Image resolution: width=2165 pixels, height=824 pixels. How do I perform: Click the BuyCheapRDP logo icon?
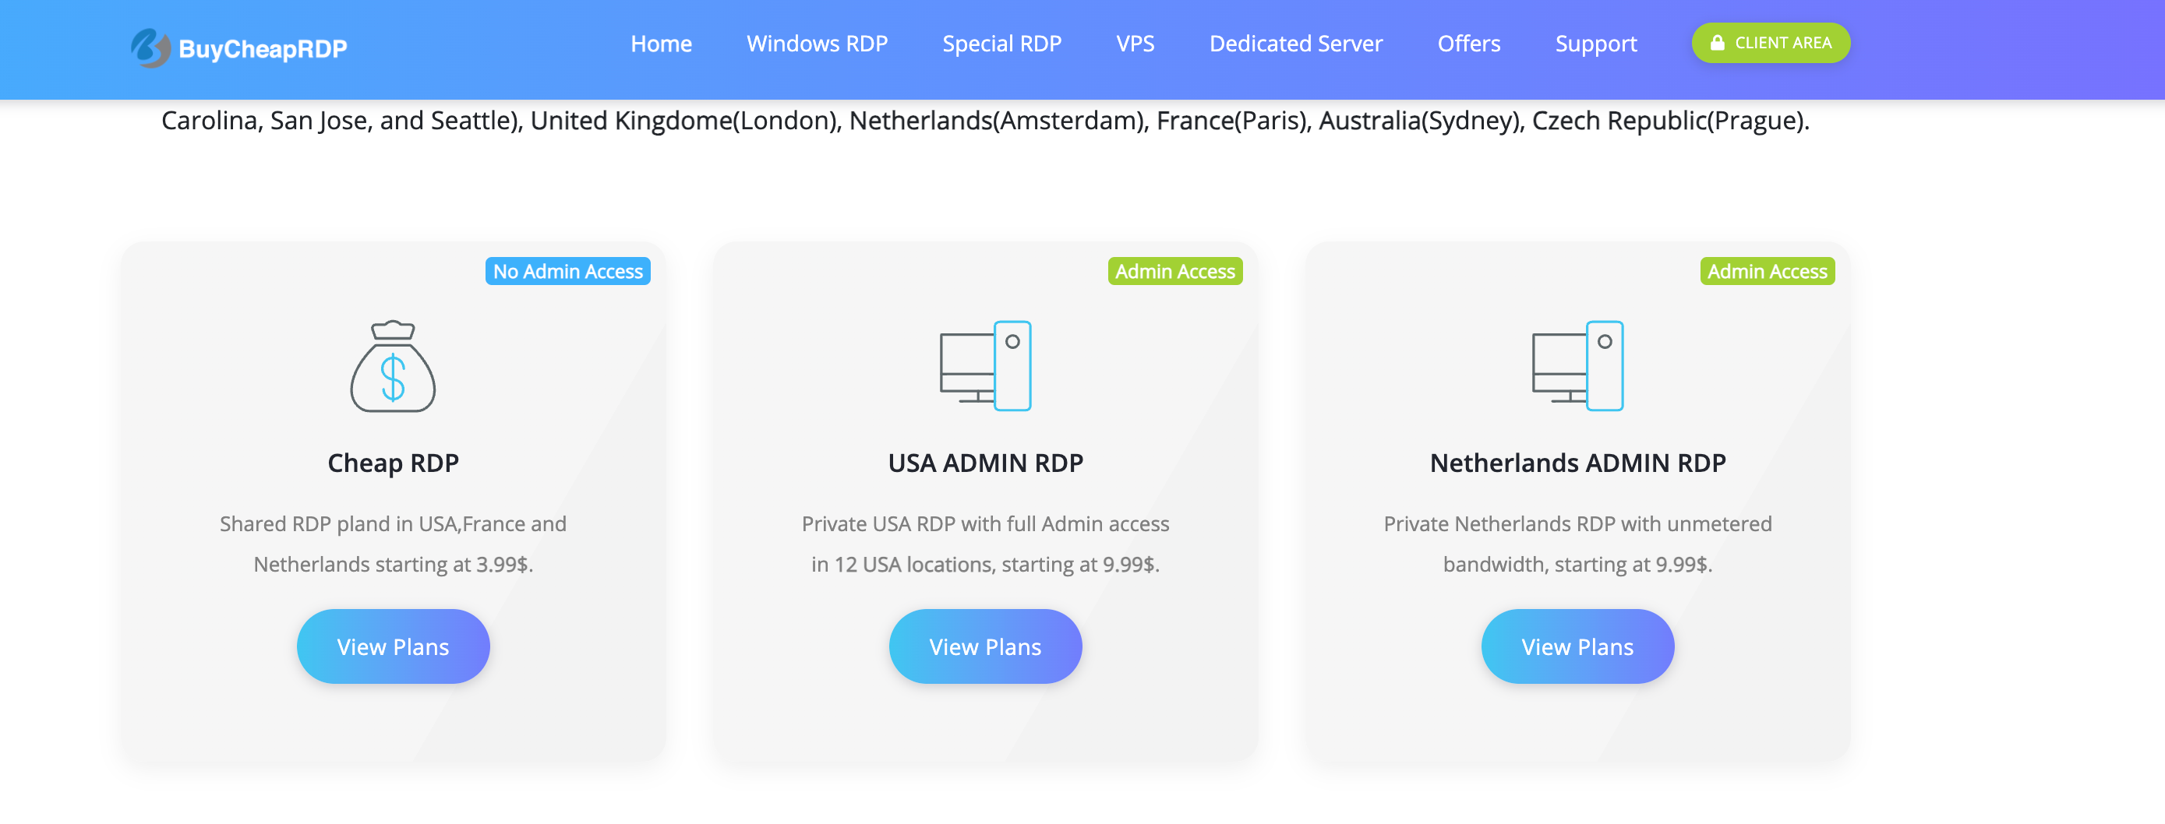[150, 47]
